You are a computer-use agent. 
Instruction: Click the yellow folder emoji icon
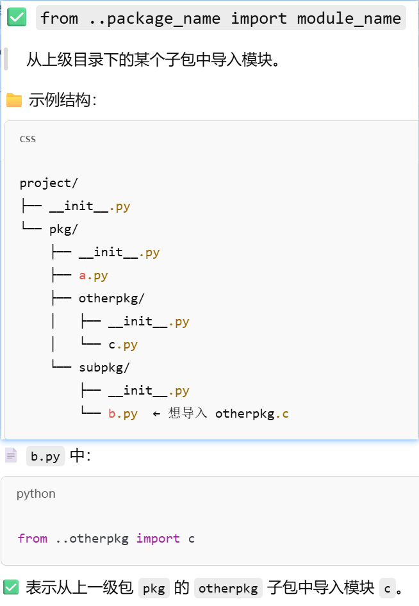14,100
